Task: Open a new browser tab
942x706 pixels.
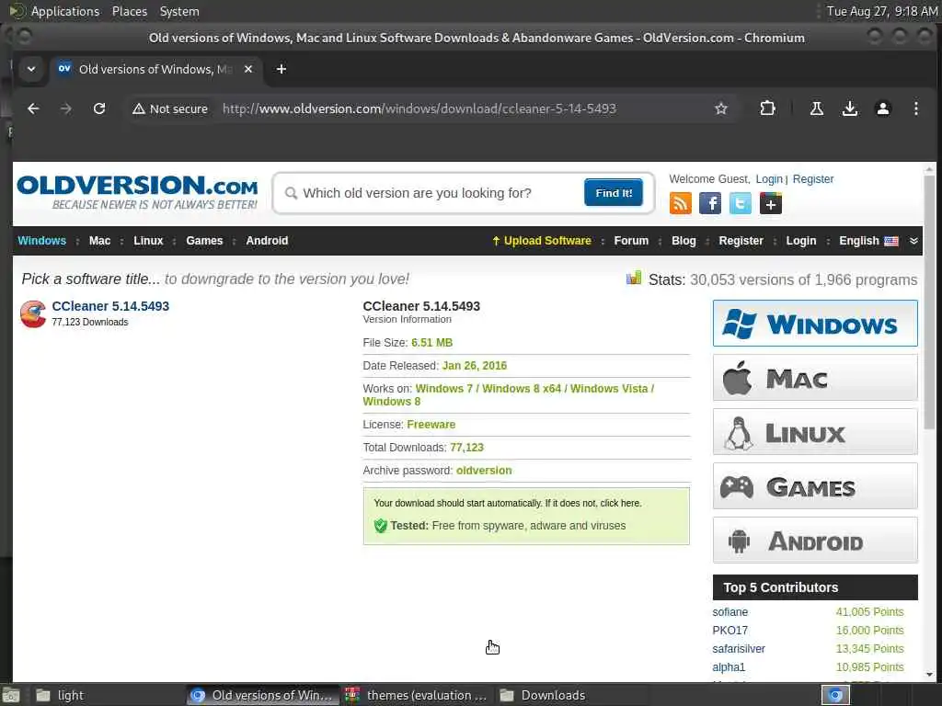Action: pyautogui.click(x=281, y=69)
